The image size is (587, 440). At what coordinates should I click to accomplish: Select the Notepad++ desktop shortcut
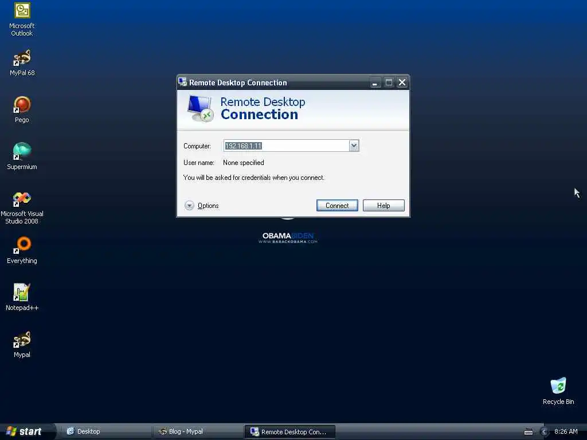(x=22, y=297)
